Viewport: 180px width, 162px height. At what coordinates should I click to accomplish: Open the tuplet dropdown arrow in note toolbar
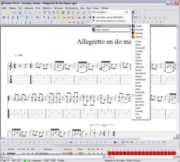point(42,22)
